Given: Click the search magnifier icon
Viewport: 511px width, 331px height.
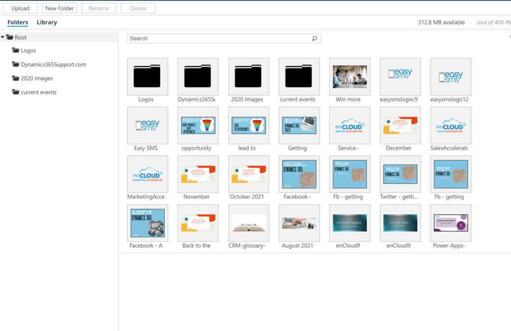Looking at the screenshot, I should (314, 38).
